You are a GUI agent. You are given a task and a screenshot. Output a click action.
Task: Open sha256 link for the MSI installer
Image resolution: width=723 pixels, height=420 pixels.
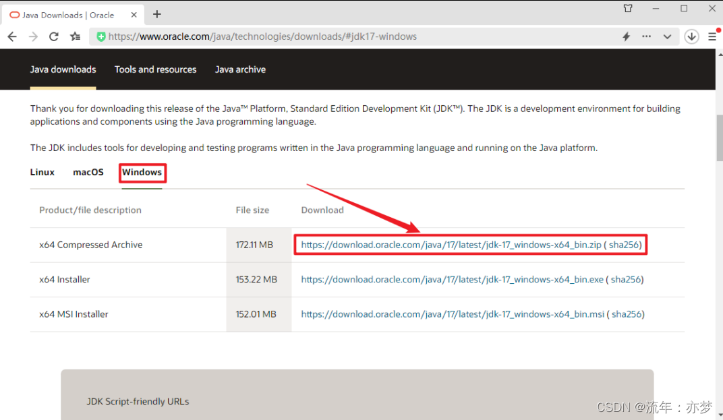point(627,314)
